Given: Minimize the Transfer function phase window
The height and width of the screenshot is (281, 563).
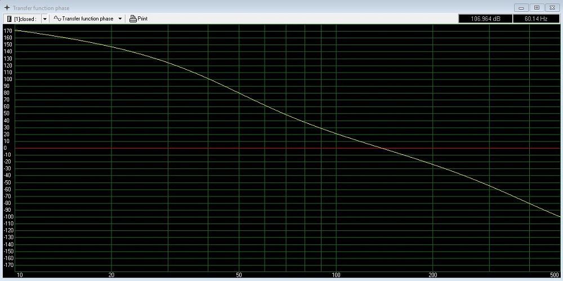Looking at the screenshot, I should tap(521, 7).
